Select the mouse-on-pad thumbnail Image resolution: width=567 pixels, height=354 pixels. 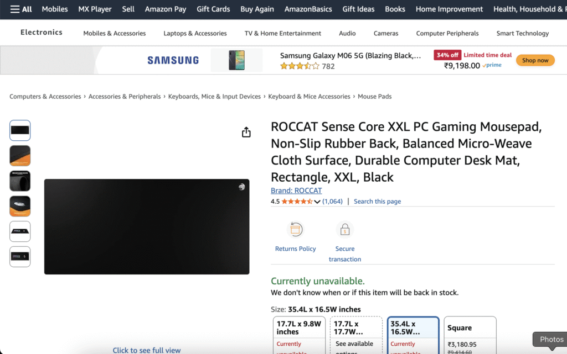pos(20,206)
